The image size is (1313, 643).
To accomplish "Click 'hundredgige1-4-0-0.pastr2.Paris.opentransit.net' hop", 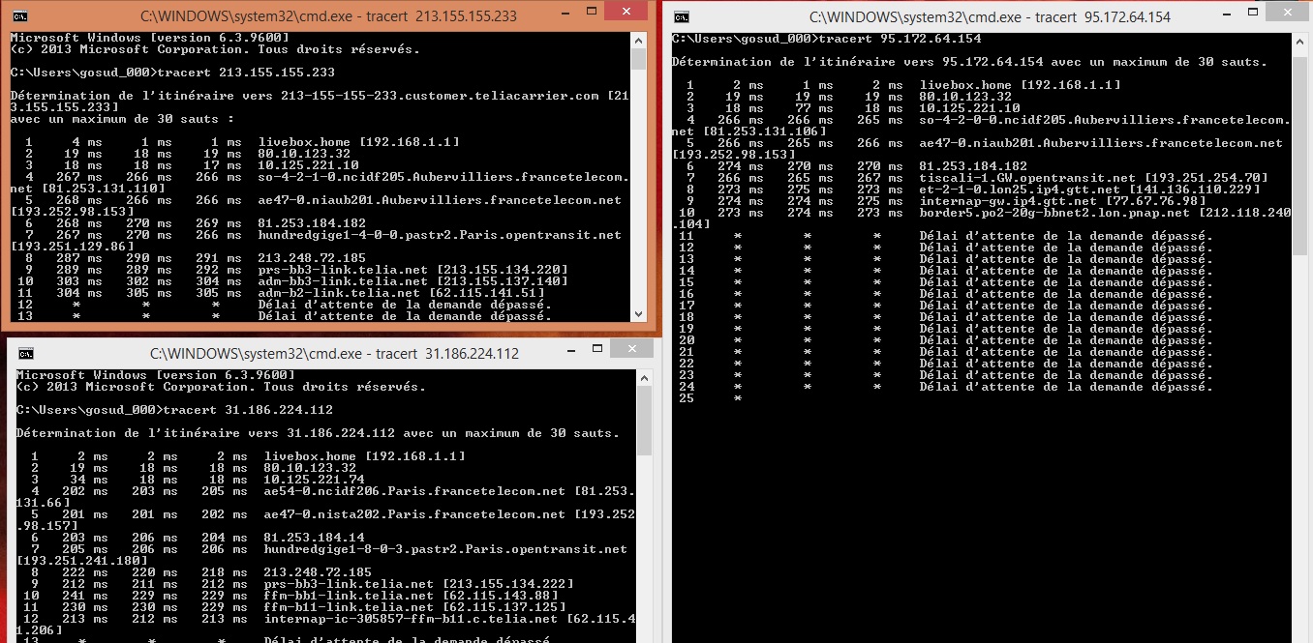I will 440,235.
